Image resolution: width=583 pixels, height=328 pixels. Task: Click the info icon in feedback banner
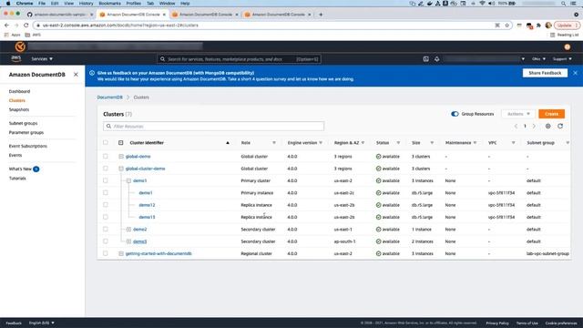pos(92,73)
